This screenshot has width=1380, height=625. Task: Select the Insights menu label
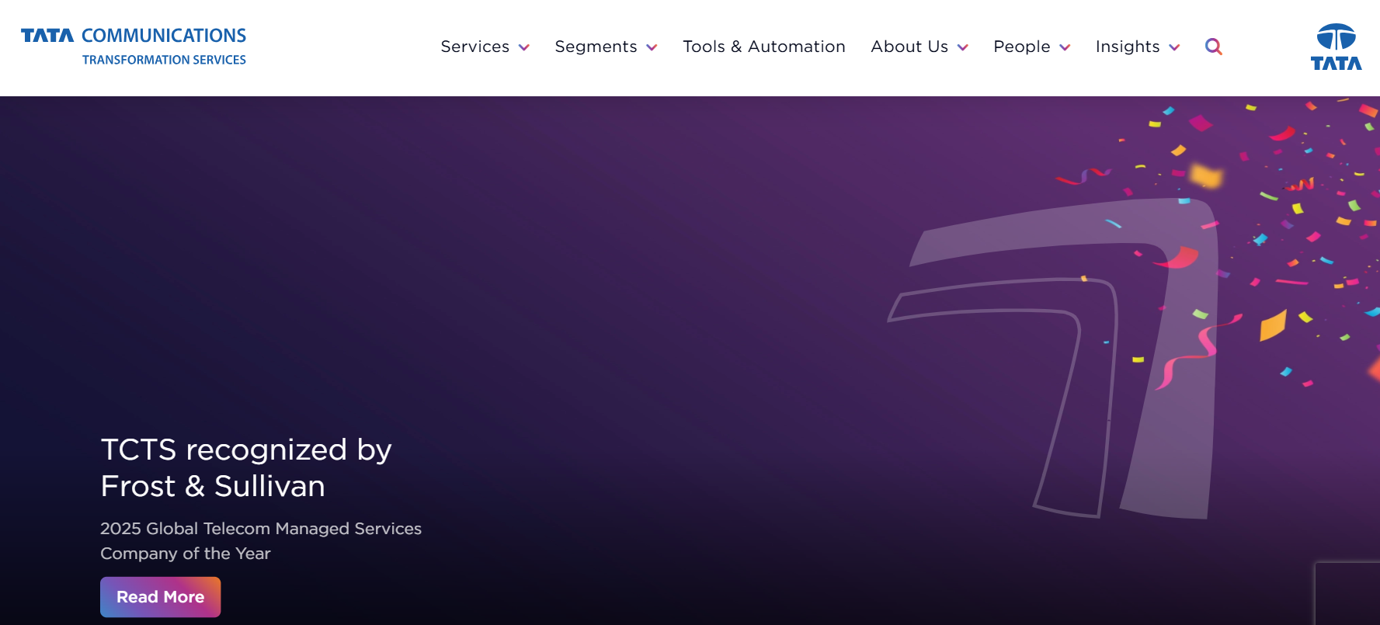coord(1127,47)
